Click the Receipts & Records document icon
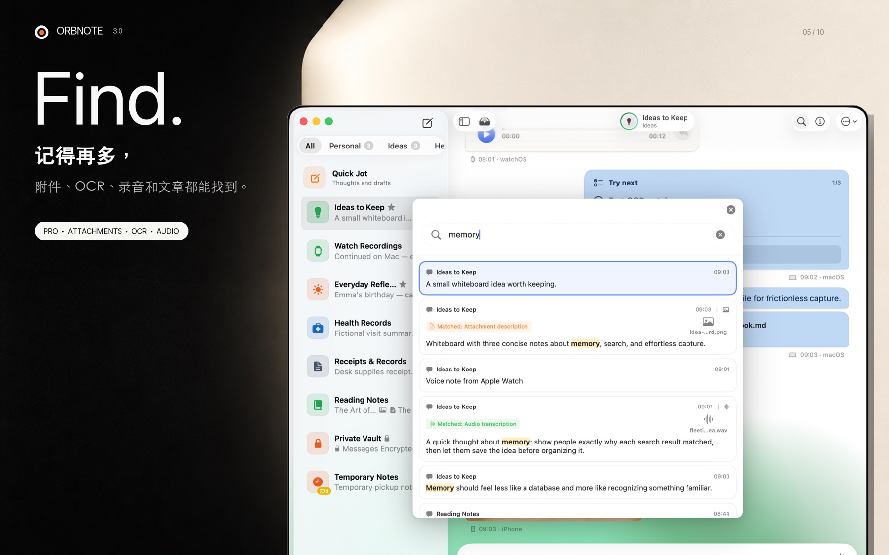 pos(318,367)
